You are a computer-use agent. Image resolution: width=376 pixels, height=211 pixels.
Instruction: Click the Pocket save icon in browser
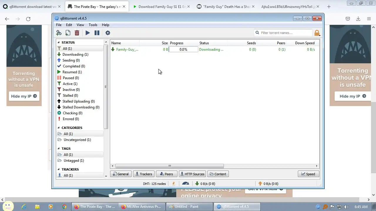[x=348, y=19]
